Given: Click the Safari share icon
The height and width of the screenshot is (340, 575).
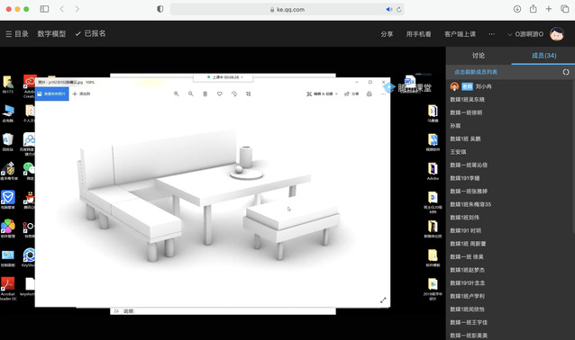Looking at the screenshot, I should tap(534, 9).
